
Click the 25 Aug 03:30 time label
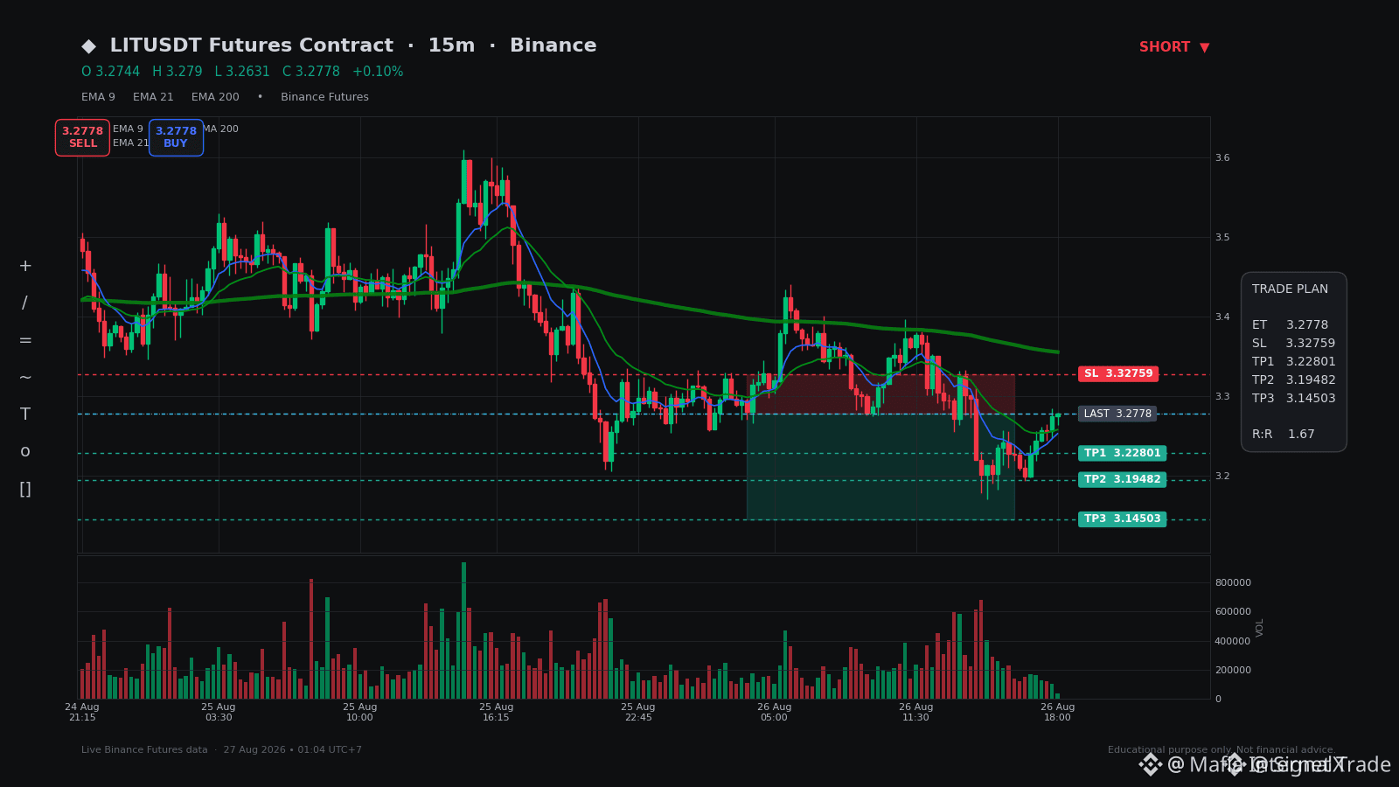tap(219, 713)
